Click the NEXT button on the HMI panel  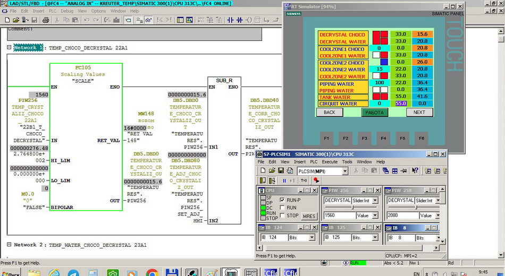coord(419,113)
